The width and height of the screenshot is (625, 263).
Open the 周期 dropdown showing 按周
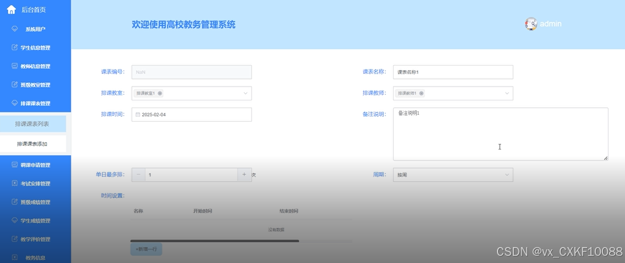point(453,175)
